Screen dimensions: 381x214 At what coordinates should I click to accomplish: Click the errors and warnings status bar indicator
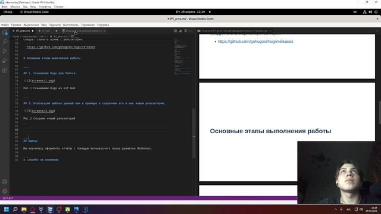point(8,198)
